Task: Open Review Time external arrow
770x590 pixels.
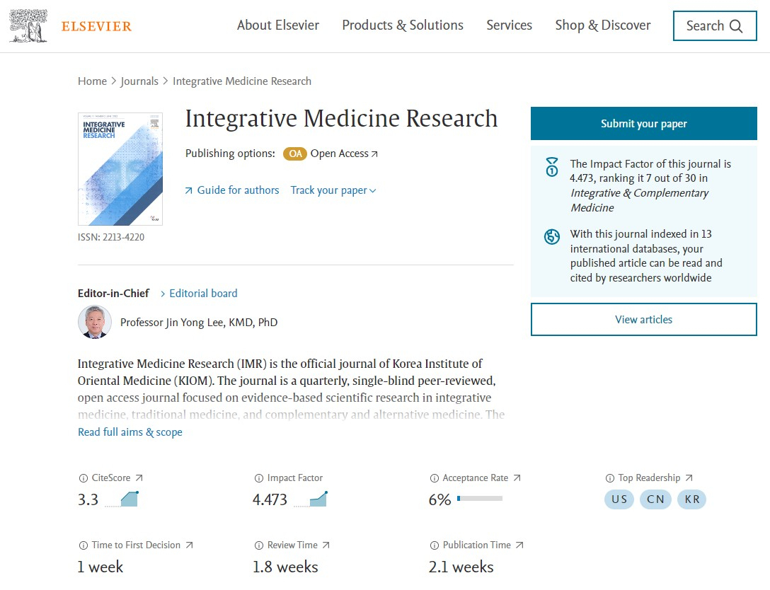Action: (326, 545)
